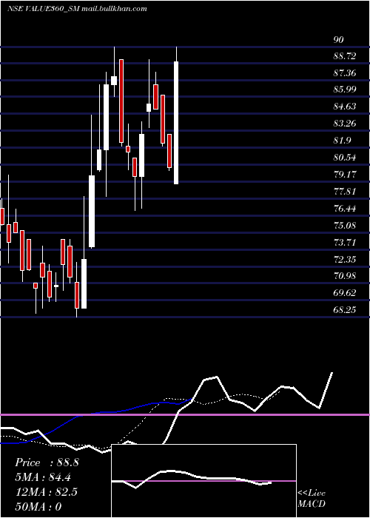This screenshot has height=518, width=370.
Task: Click the 90 price axis label
Action: point(339,40)
